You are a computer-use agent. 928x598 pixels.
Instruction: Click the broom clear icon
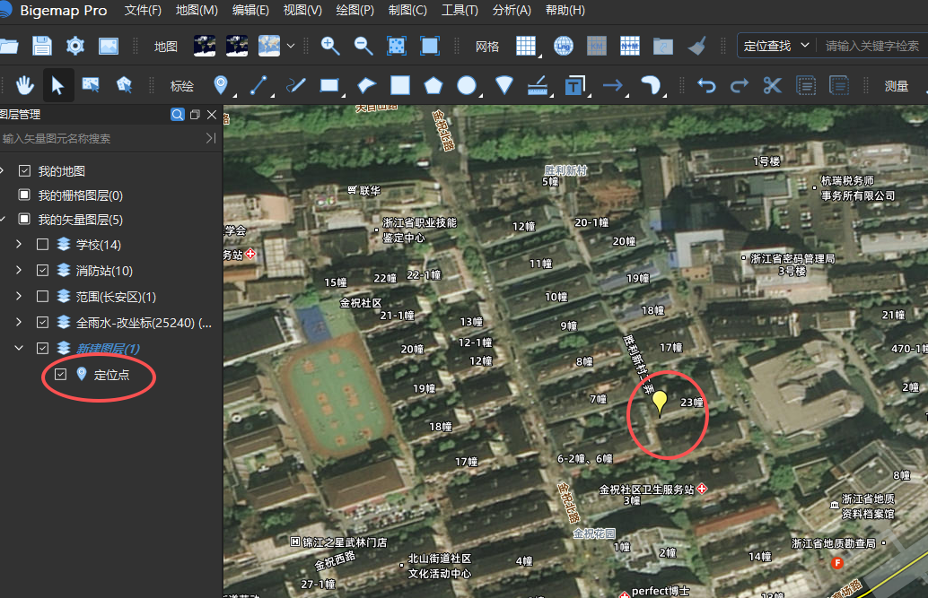click(696, 46)
